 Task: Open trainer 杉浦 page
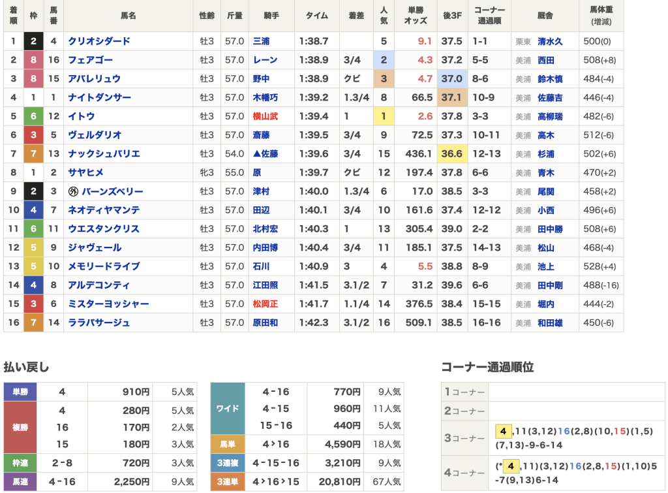[546, 154]
